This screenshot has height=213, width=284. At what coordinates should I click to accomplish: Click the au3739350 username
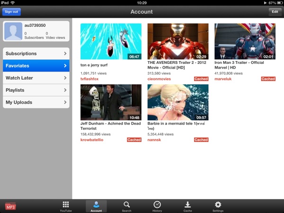[35, 26]
